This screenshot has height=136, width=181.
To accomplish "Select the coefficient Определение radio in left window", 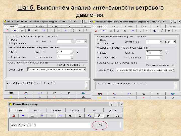I will (x=10, y=57).
